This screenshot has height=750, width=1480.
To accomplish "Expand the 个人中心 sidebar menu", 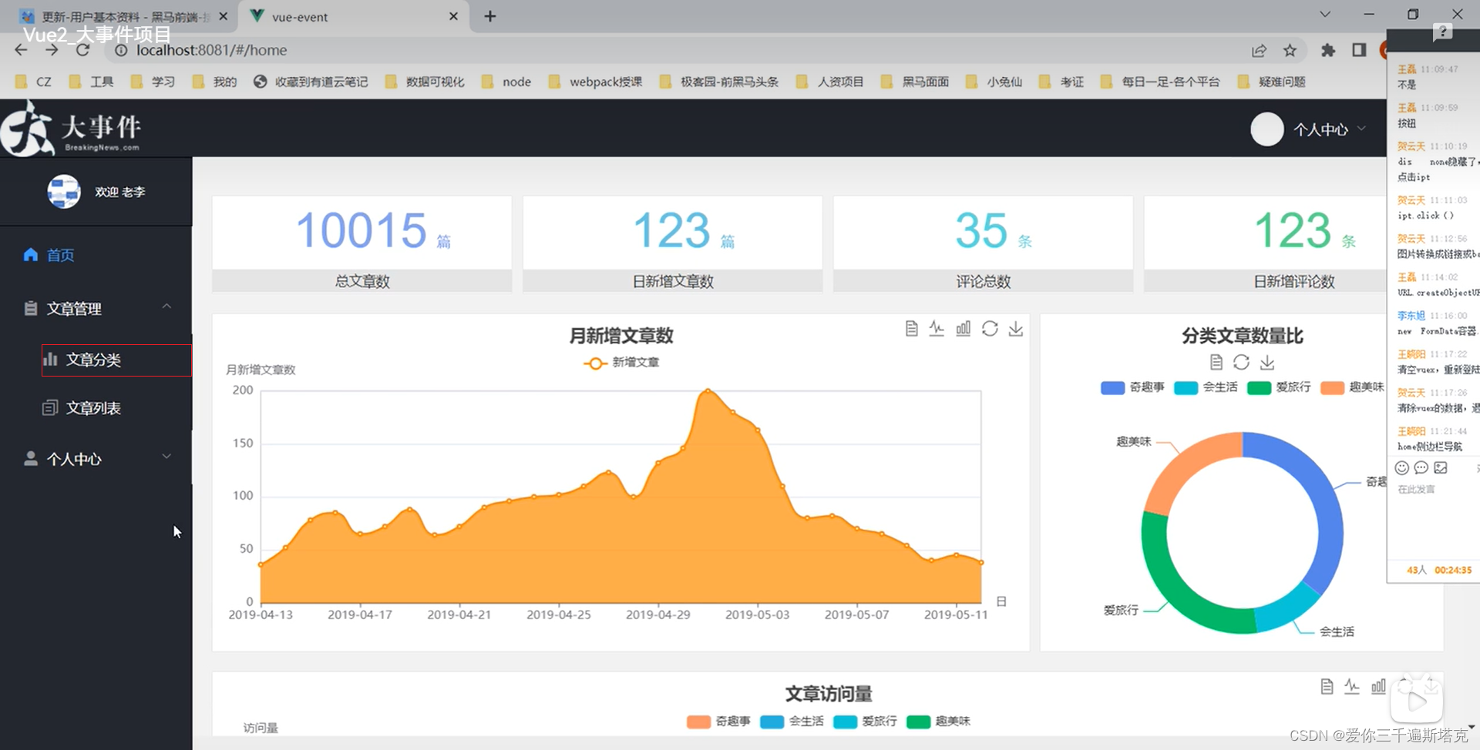I will pyautogui.click(x=96, y=458).
